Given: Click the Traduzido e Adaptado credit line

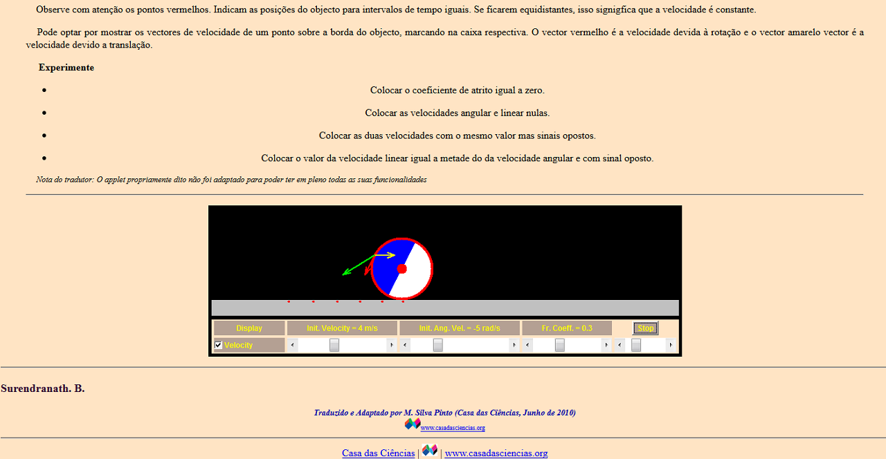Looking at the screenshot, I should coord(444,413).
